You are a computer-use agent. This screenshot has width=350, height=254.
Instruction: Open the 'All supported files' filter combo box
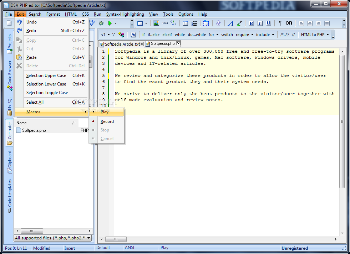tap(53, 238)
